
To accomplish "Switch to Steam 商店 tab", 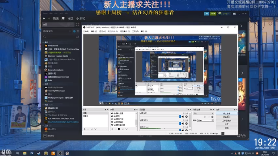I will pos(56,19).
